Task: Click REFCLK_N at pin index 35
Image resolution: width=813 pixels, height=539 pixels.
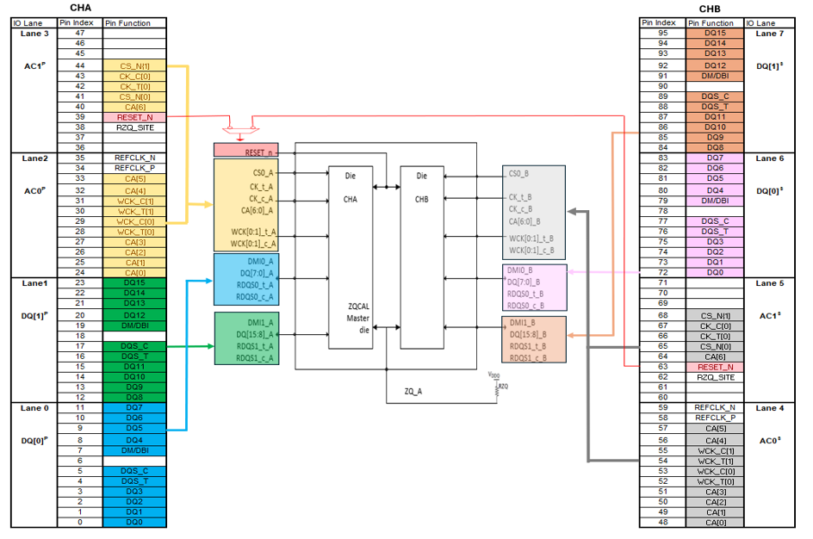Action: [134, 158]
